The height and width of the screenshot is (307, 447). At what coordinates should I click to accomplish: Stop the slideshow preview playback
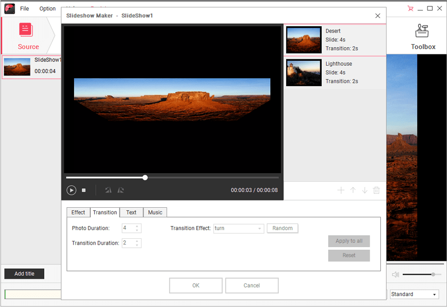point(84,190)
